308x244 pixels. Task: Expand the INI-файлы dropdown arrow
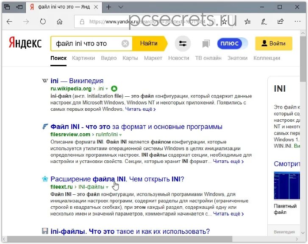coord(107,187)
